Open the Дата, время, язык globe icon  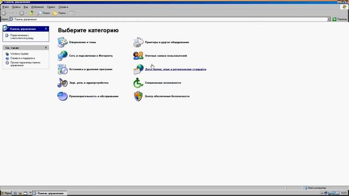(138, 69)
